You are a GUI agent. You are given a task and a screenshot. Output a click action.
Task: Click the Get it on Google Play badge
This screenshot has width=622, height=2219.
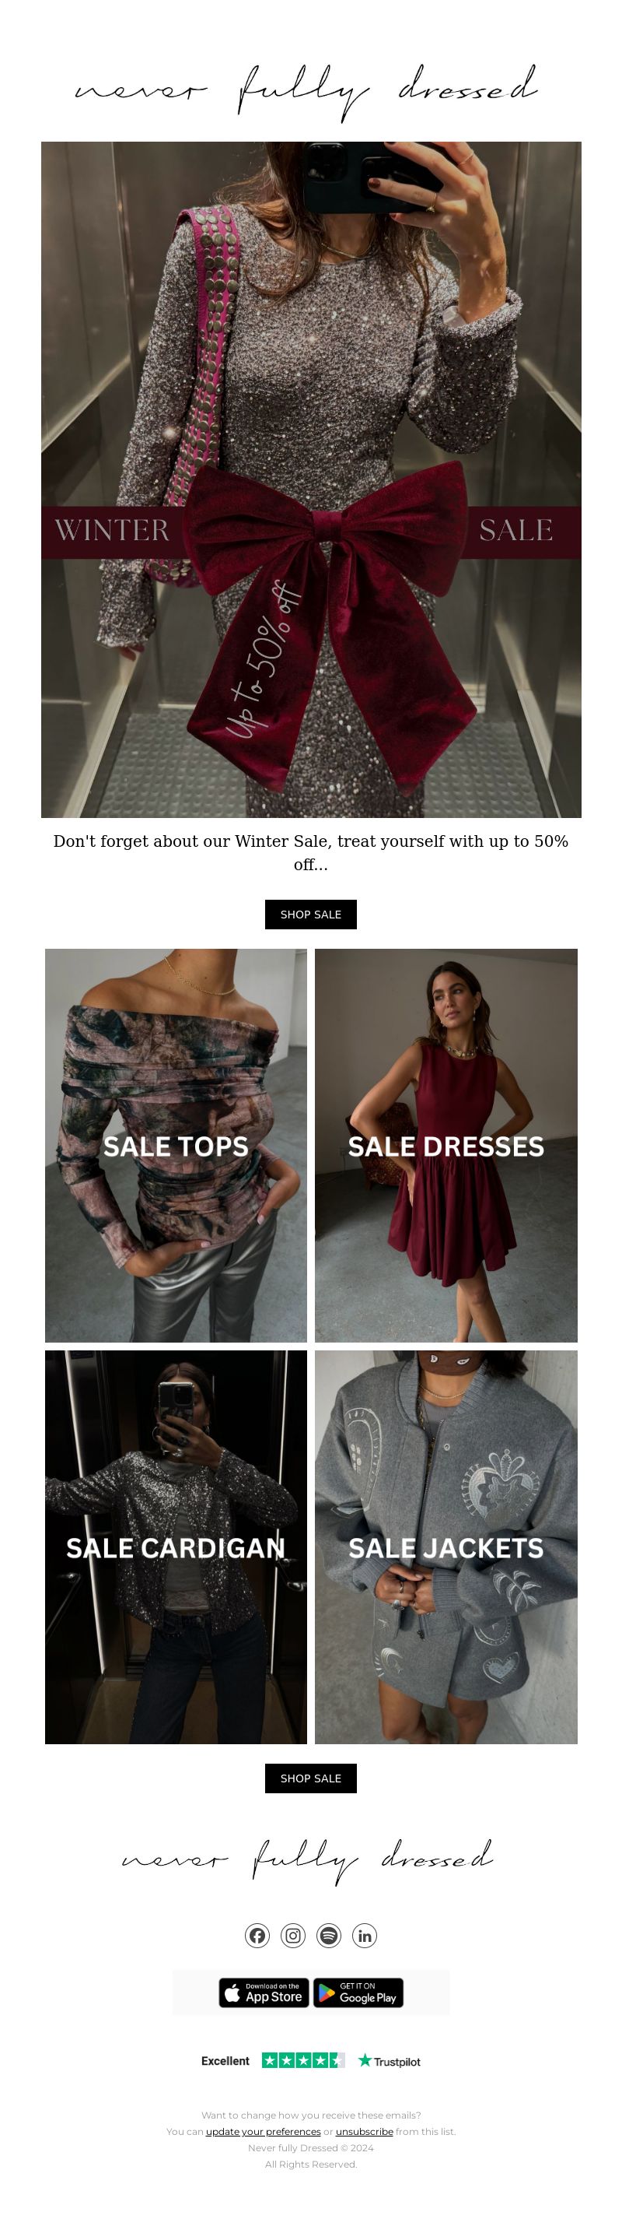(358, 1993)
